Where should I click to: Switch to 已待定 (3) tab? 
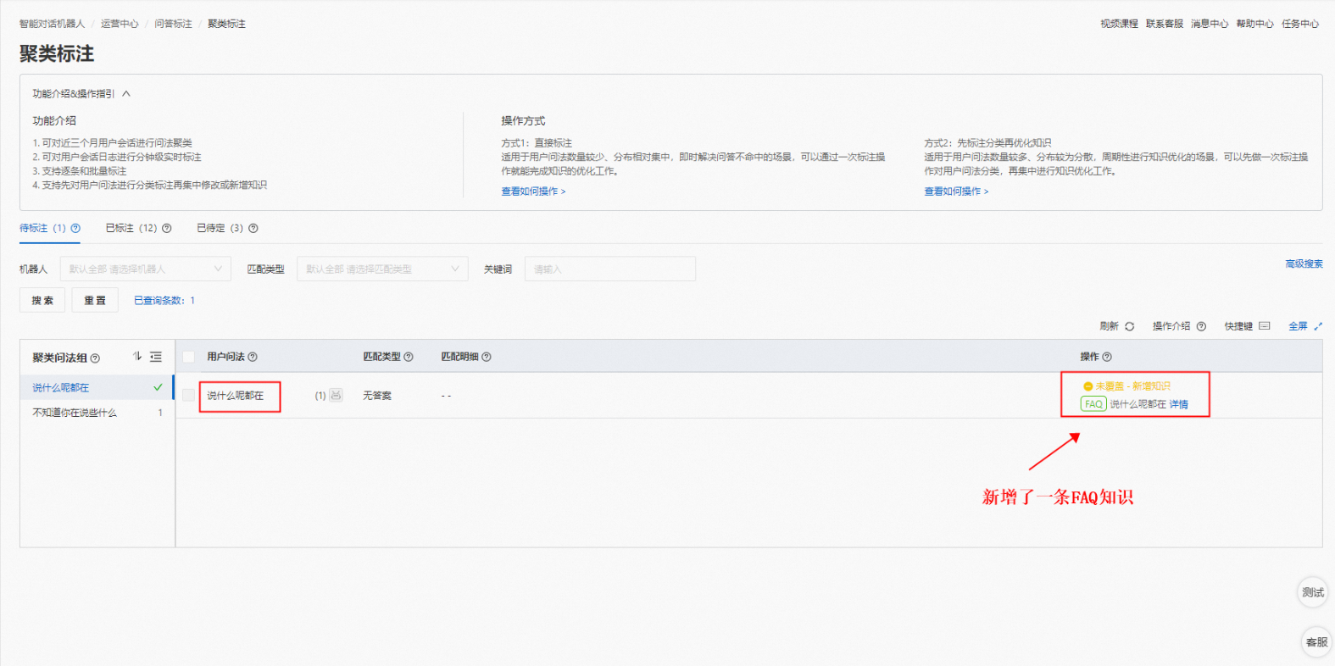220,228
